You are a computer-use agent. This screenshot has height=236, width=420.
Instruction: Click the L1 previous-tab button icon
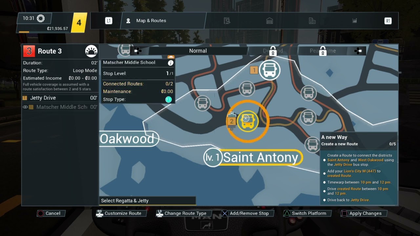tap(109, 21)
